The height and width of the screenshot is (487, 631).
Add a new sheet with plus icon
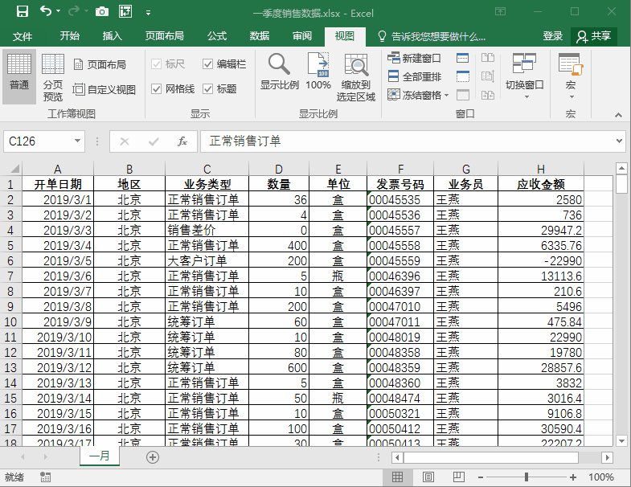point(153,456)
